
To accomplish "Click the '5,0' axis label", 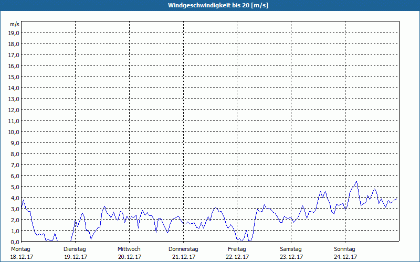I will 15,187.
